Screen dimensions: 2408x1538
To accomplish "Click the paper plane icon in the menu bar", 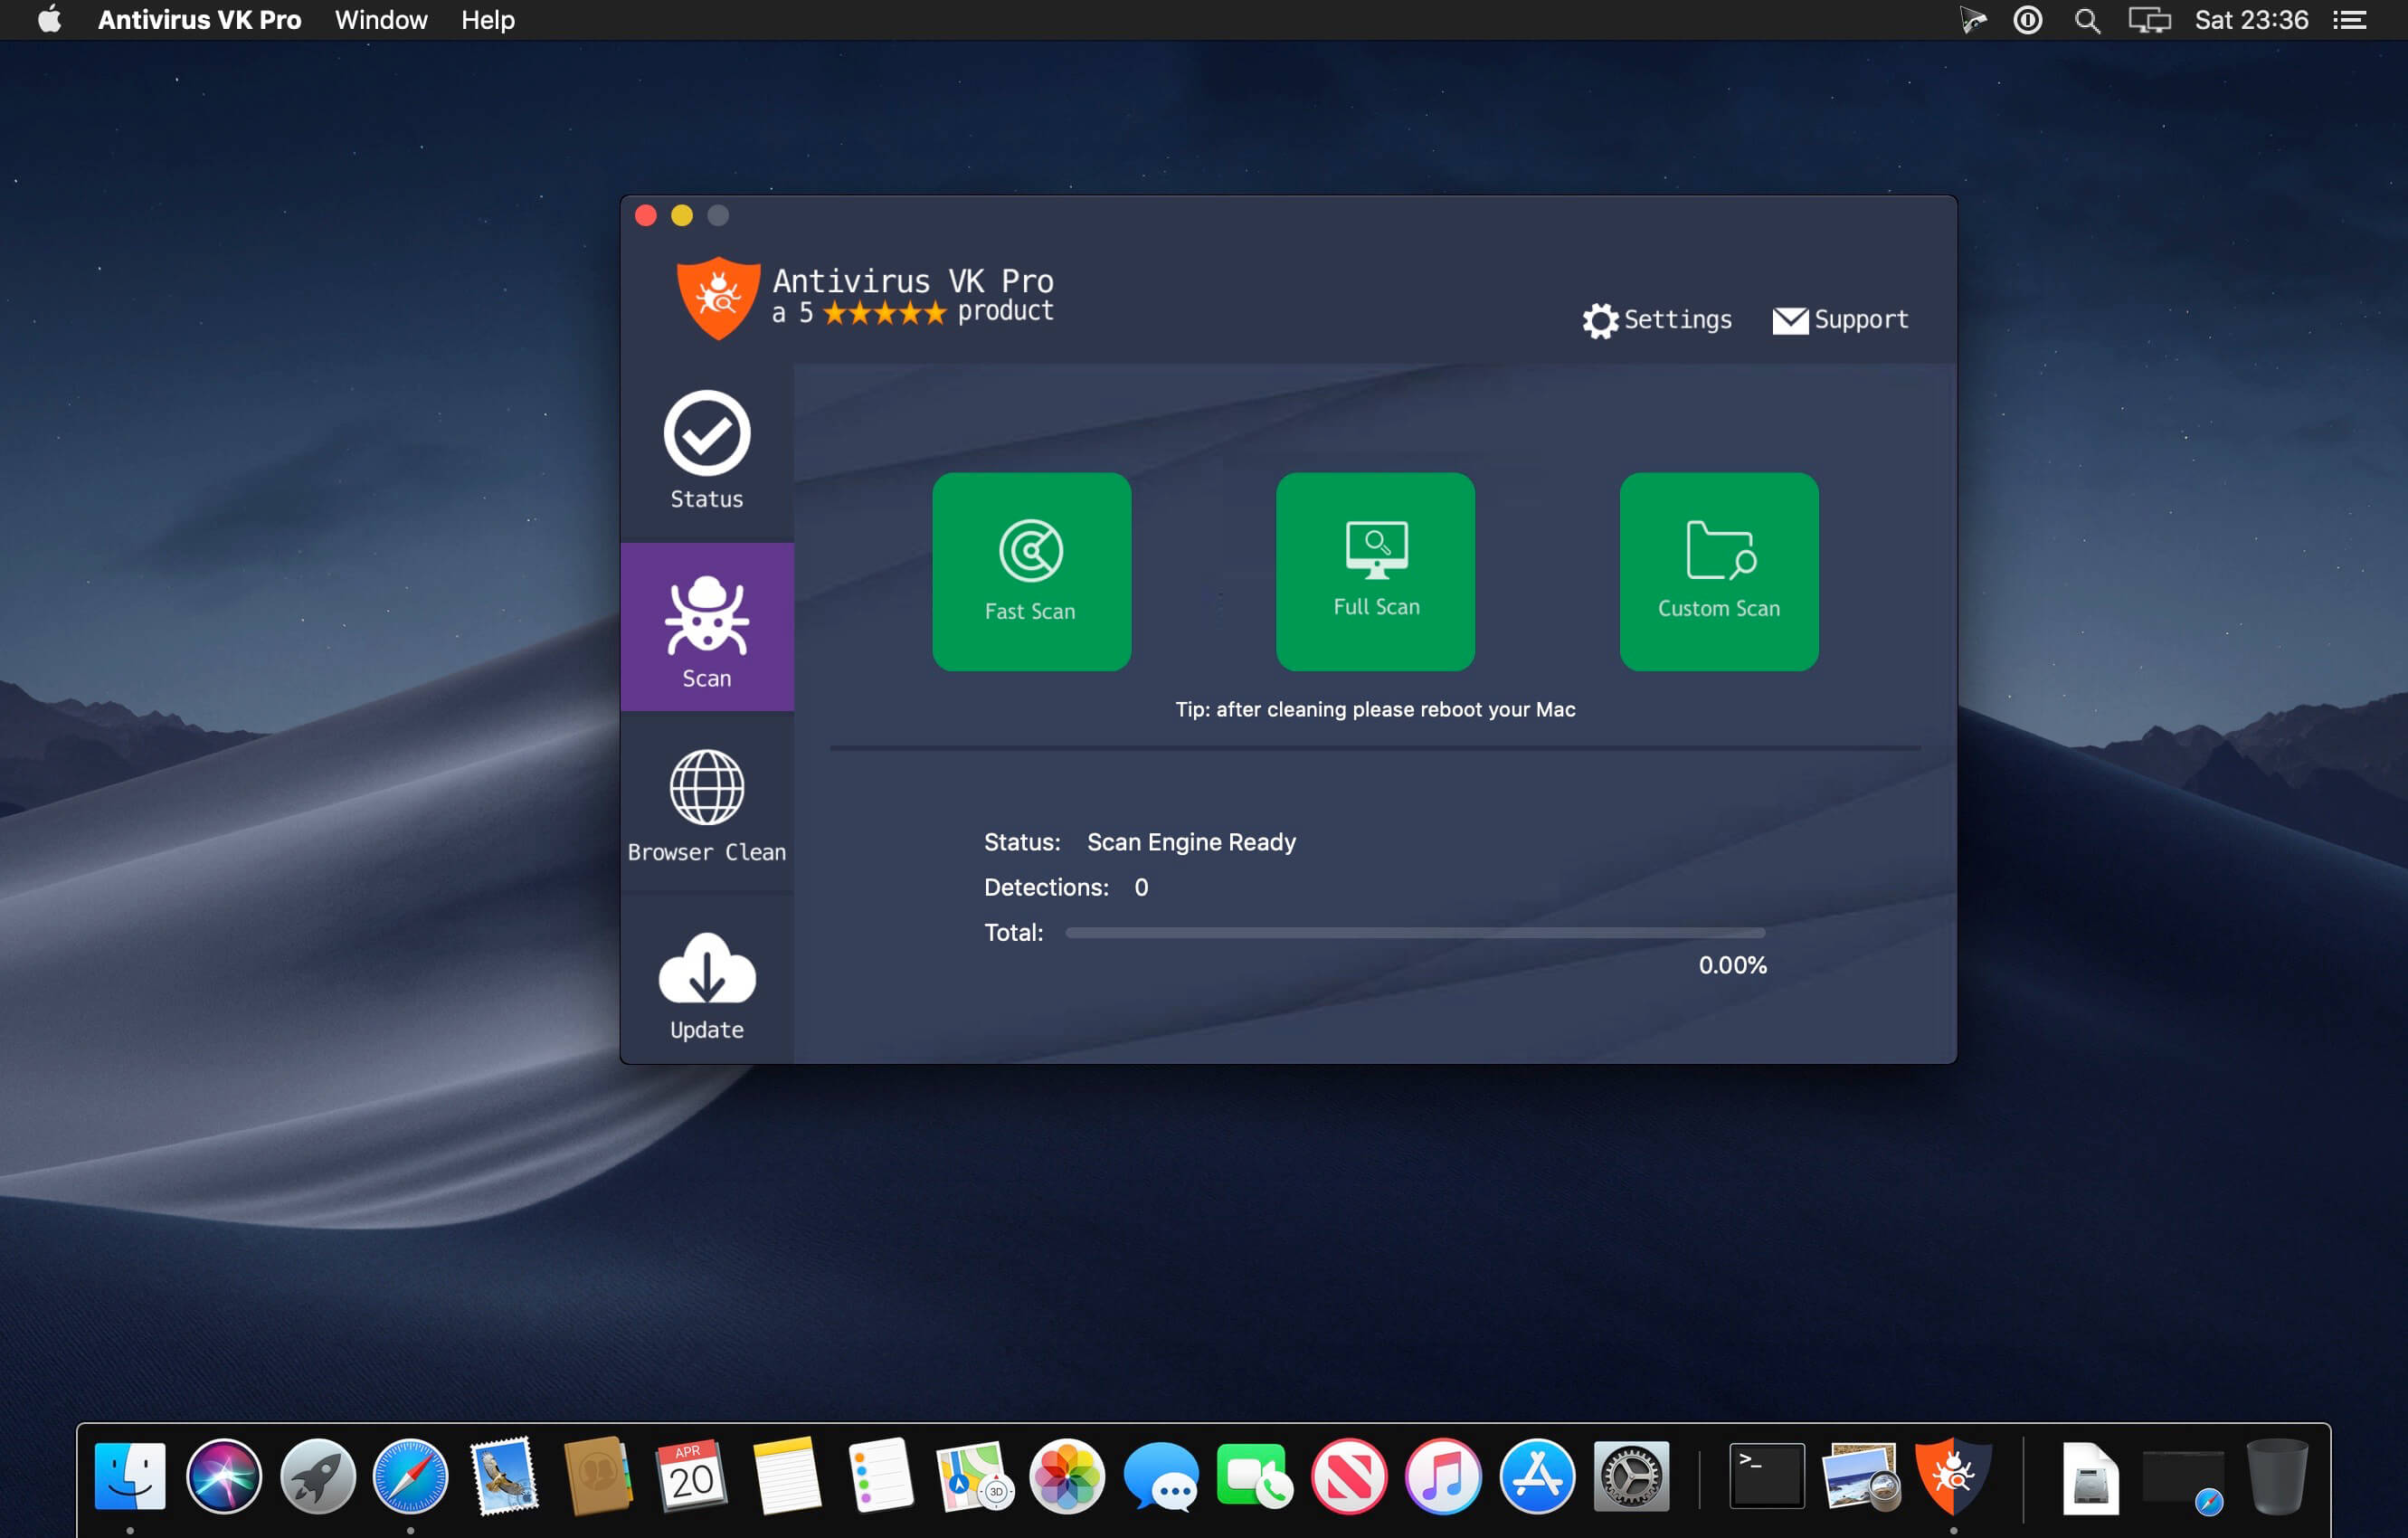I will click(x=1972, y=20).
